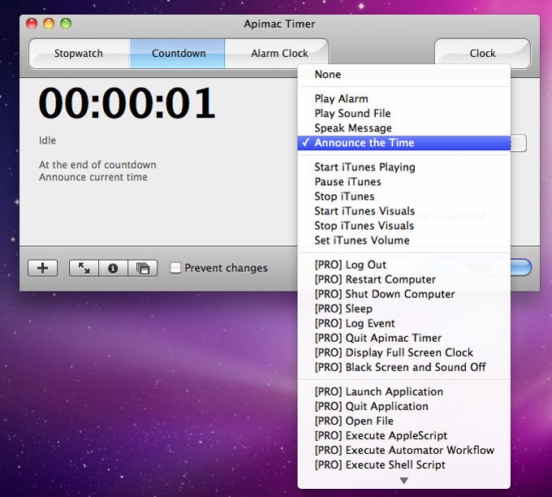Select [PRO] Open File
This screenshot has height=497, width=552.
pos(403,421)
